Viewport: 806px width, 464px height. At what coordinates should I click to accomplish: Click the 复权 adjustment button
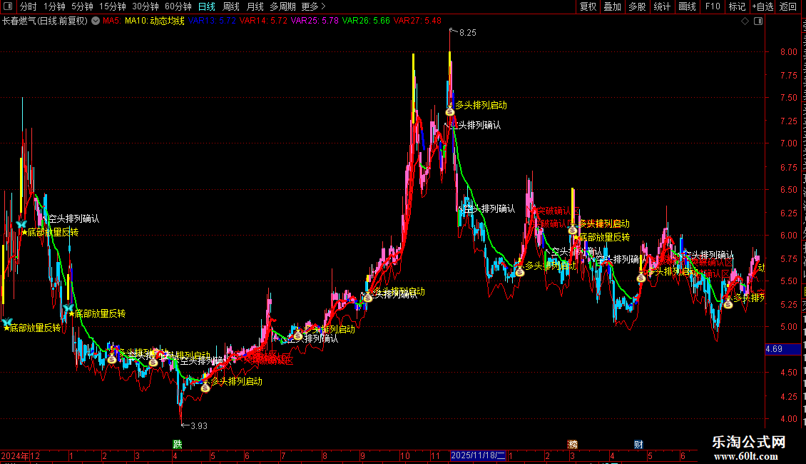click(x=588, y=6)
